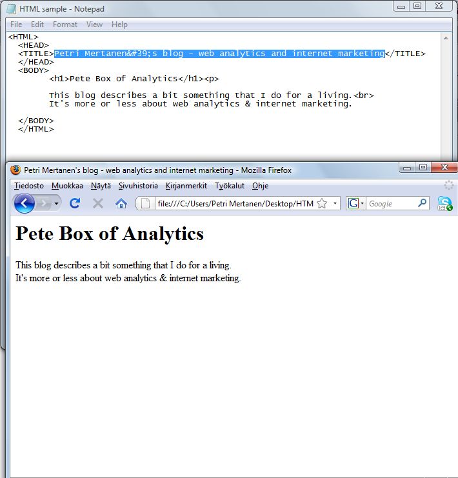Click the Pete Box of Analytics heading
The width and height of the screenshot is (458, 478).
[x=110, y=234]
